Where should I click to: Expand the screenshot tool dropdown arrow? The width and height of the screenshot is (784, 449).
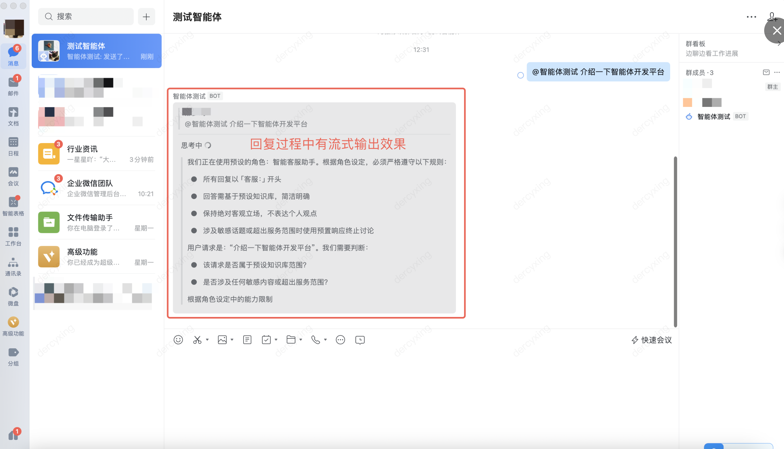pyautogui.click(x=207, y=340)
